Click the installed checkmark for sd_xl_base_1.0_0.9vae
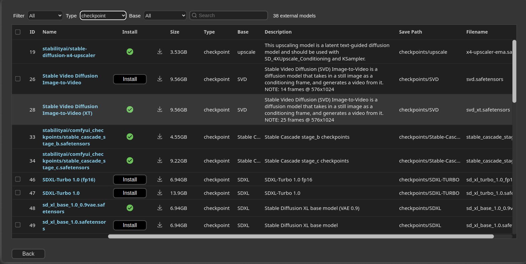 130,208
